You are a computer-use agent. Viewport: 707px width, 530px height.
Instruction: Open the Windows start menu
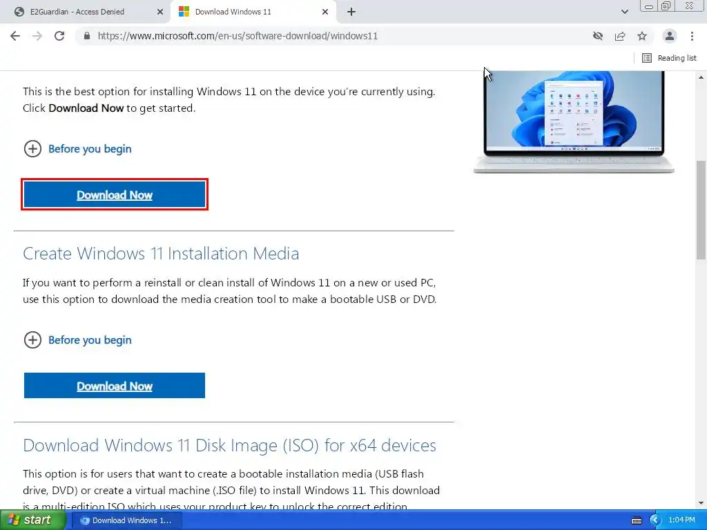pos(32,520)
